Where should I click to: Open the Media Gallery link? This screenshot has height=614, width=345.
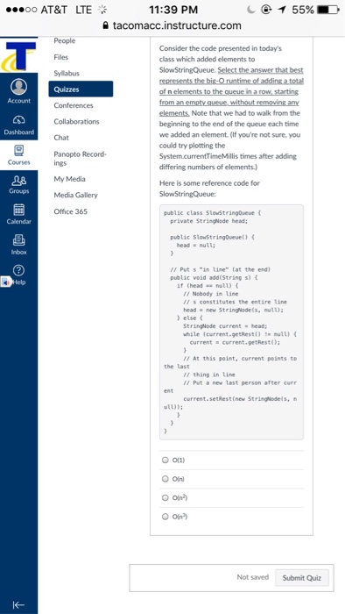(76, 195)
